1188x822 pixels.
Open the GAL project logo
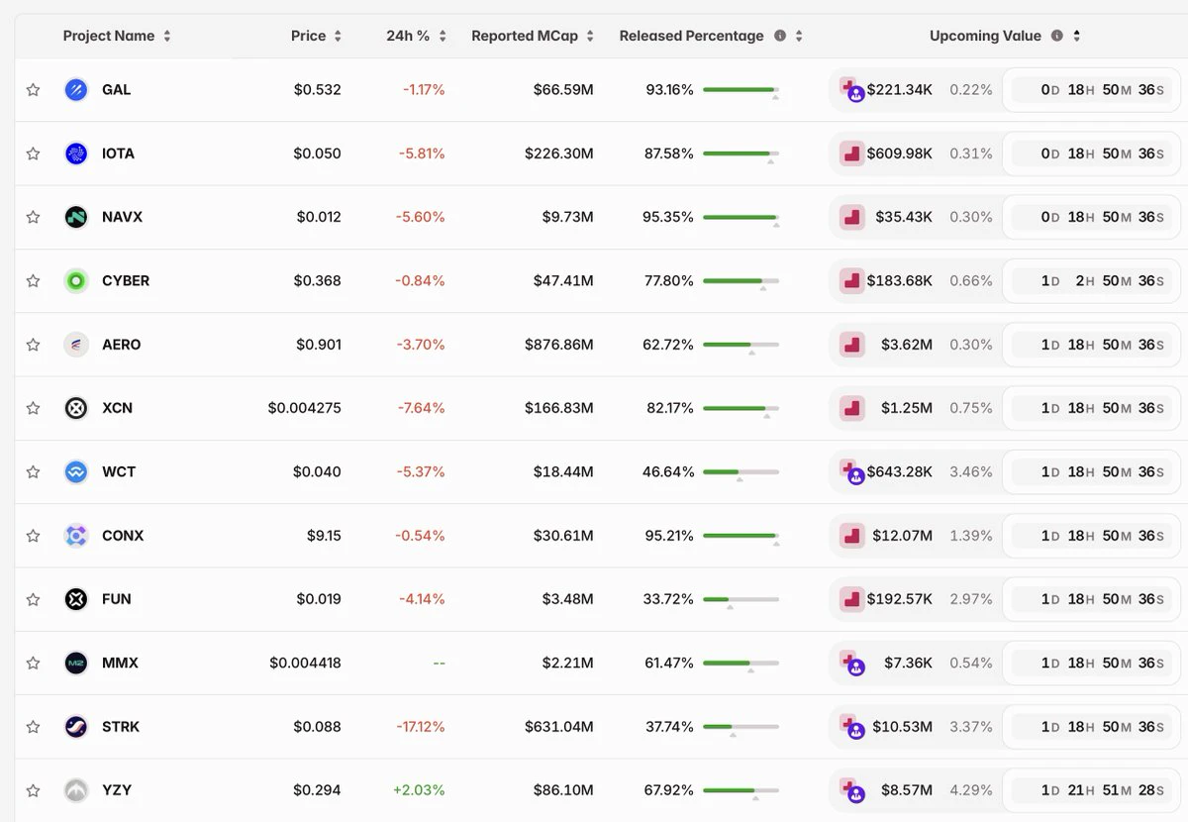[x=76, y=90]
